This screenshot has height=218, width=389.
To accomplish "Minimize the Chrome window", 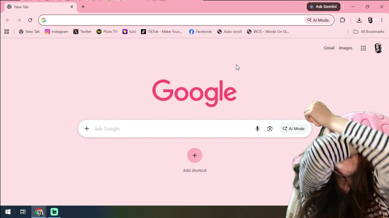I will tap(353, 7).
